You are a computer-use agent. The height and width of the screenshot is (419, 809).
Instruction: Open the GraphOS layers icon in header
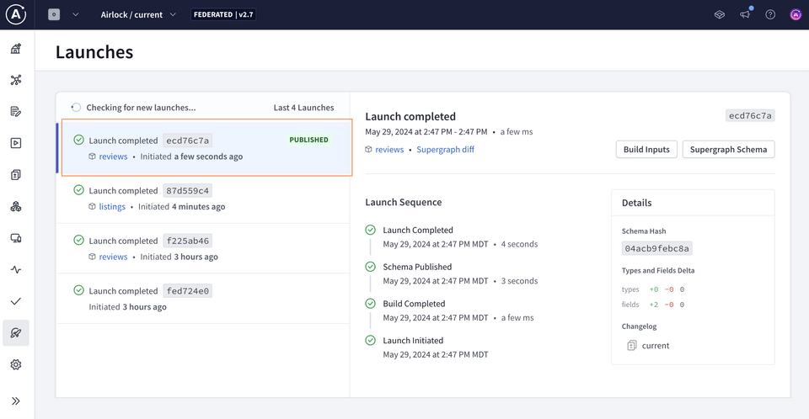click(x=719, y=14)
